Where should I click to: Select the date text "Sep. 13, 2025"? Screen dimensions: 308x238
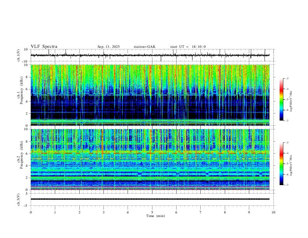[108, 47]
